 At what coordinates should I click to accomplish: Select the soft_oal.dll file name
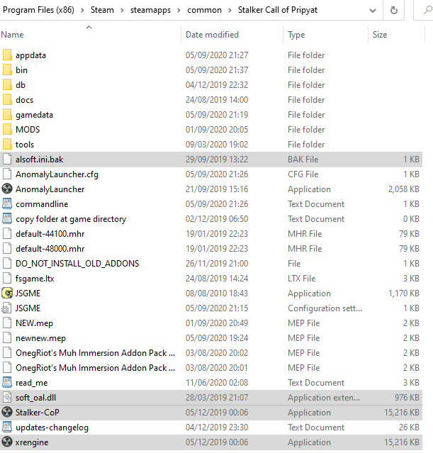coord(36,398)
